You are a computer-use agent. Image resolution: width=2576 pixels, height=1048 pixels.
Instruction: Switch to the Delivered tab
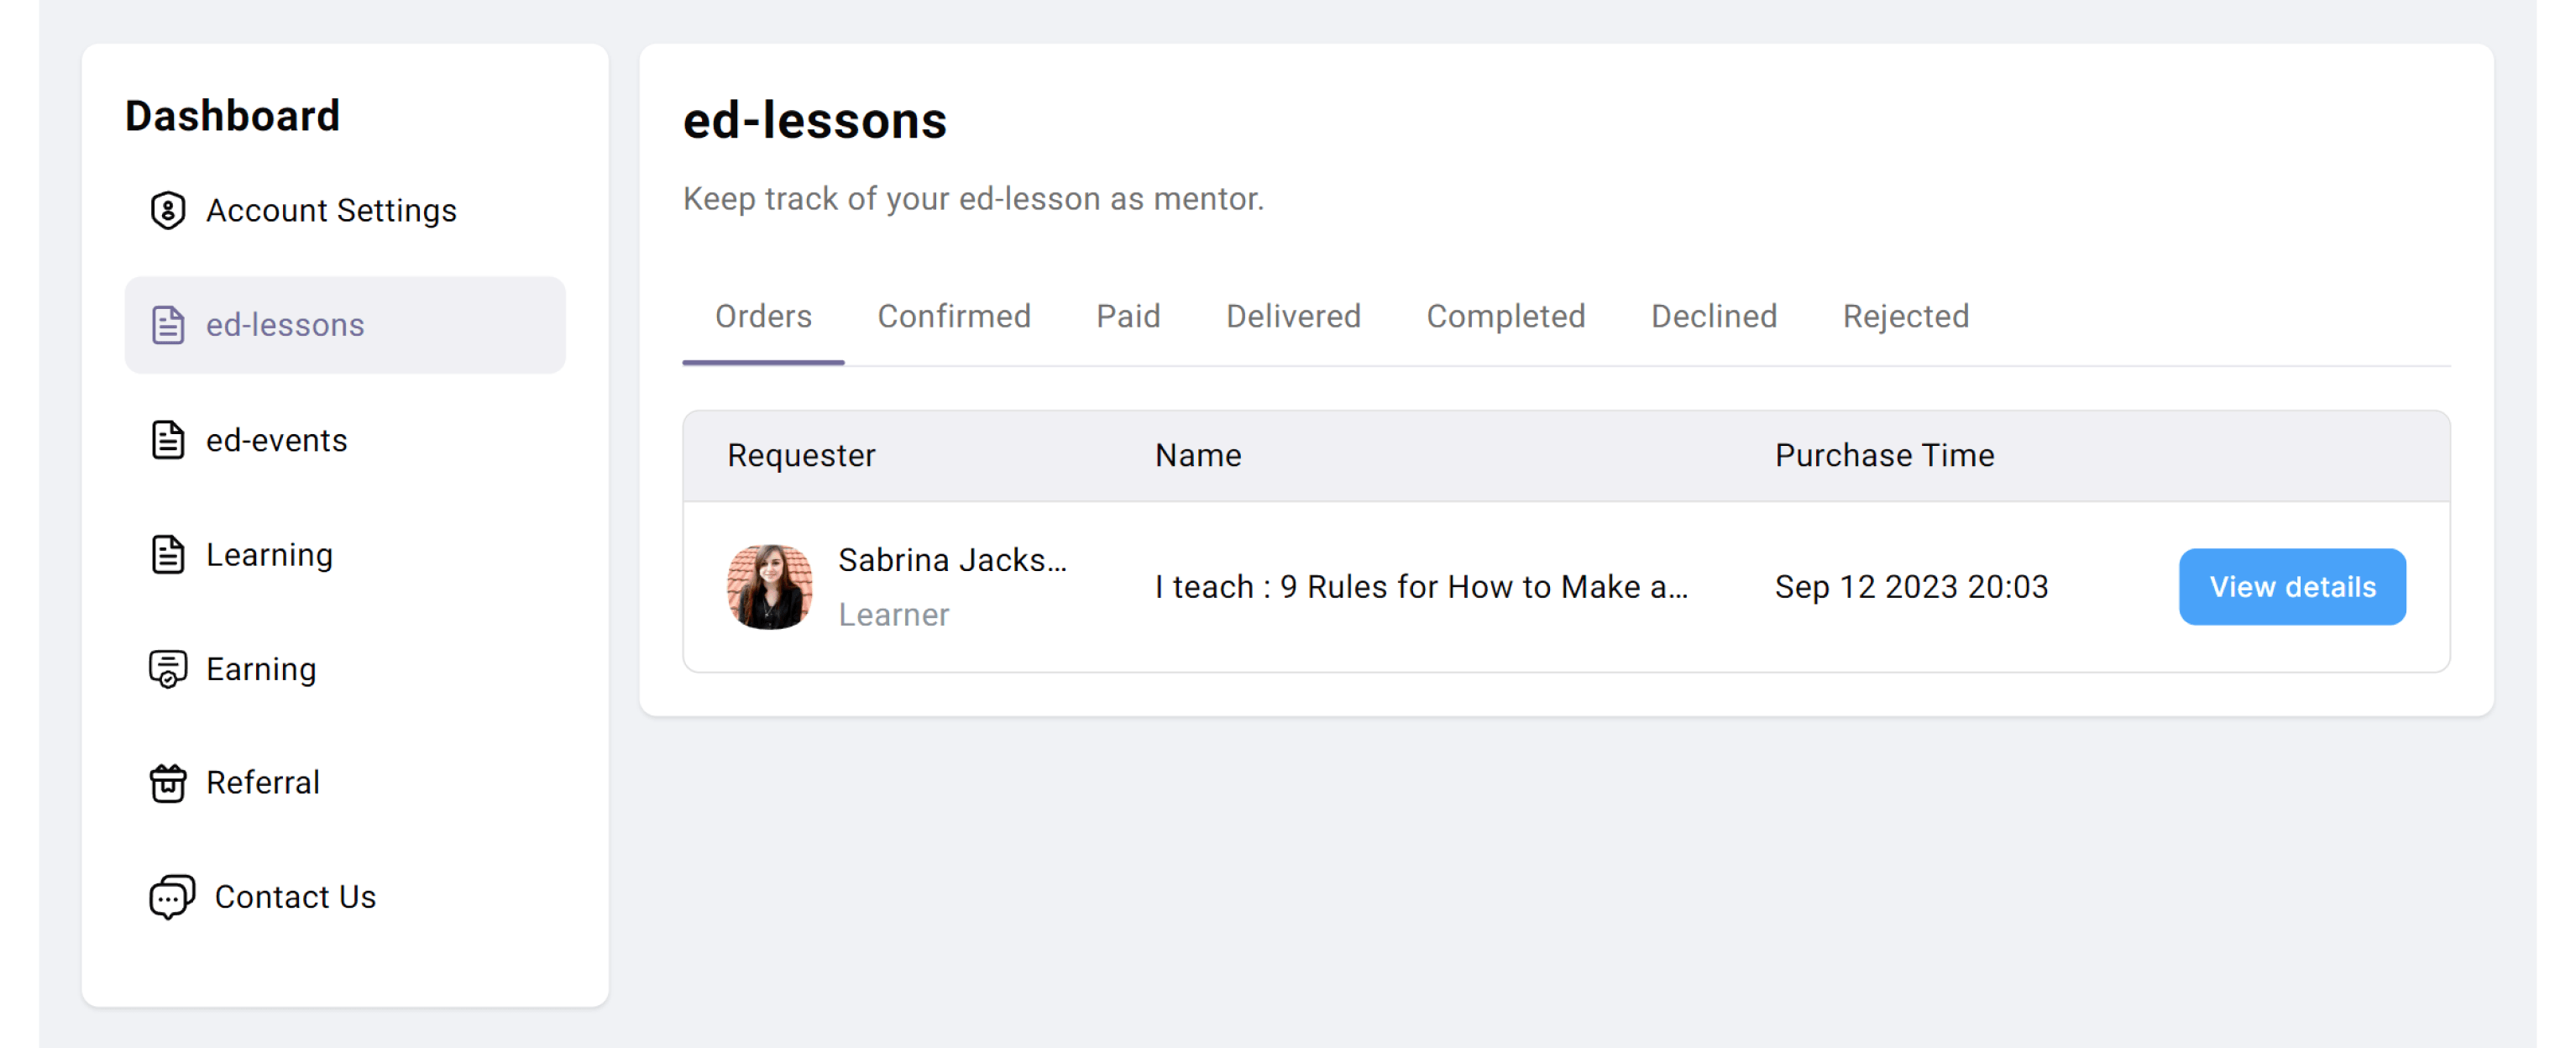[1293, 316]
